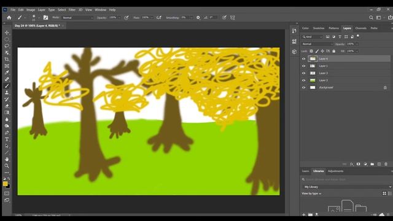The width and height of the screenshot is (393, 221).
Task: Open the Brush Preset picker arrow
Action: point(39,18)
